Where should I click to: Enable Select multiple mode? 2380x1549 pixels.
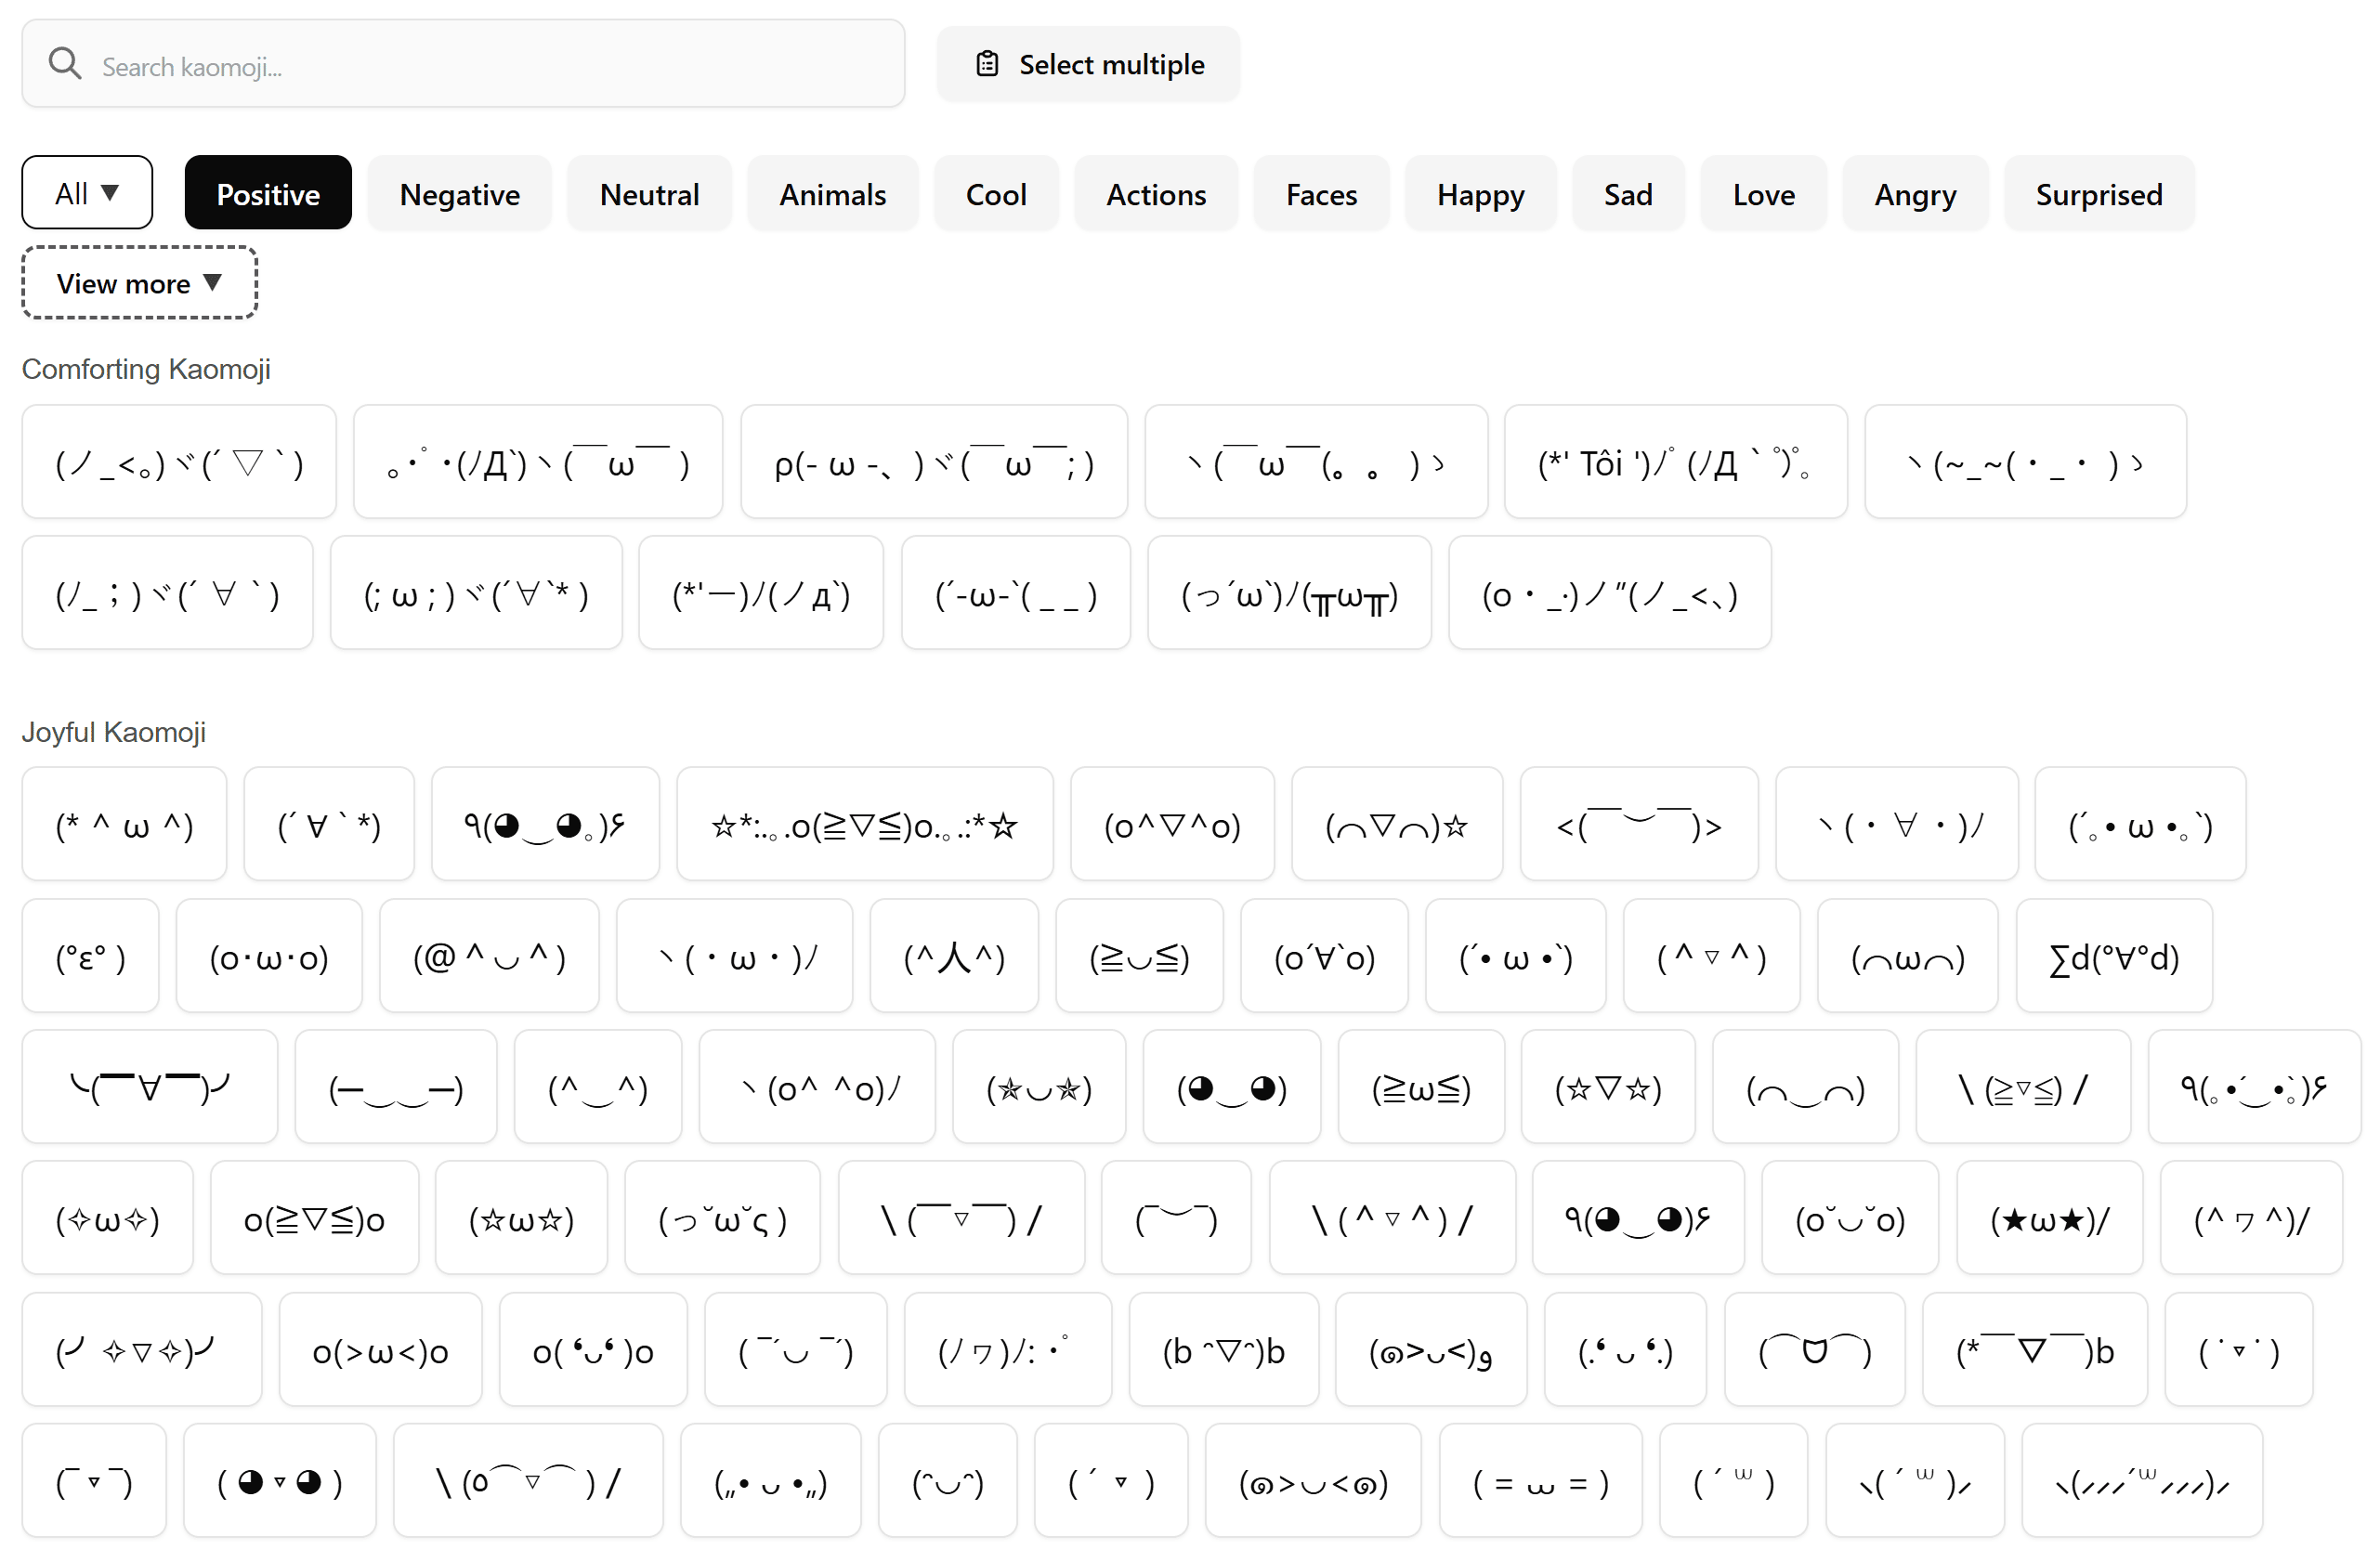1088,63
